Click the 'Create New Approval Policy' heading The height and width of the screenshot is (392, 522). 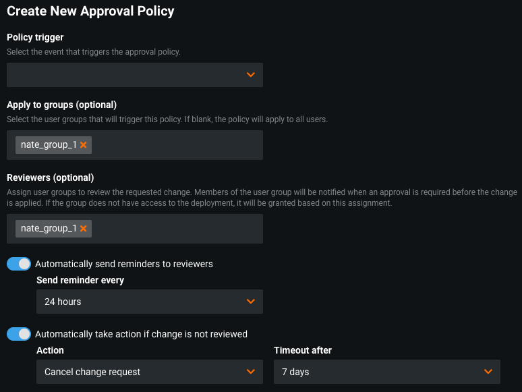(90, 11)
